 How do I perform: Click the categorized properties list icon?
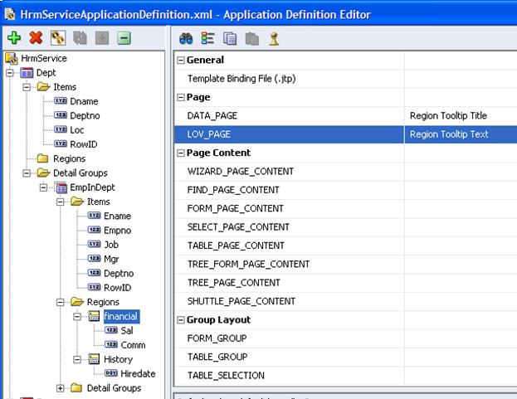[x=207, y=38]
